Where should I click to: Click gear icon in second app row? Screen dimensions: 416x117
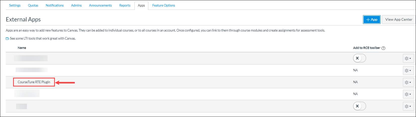click(408, 71)
